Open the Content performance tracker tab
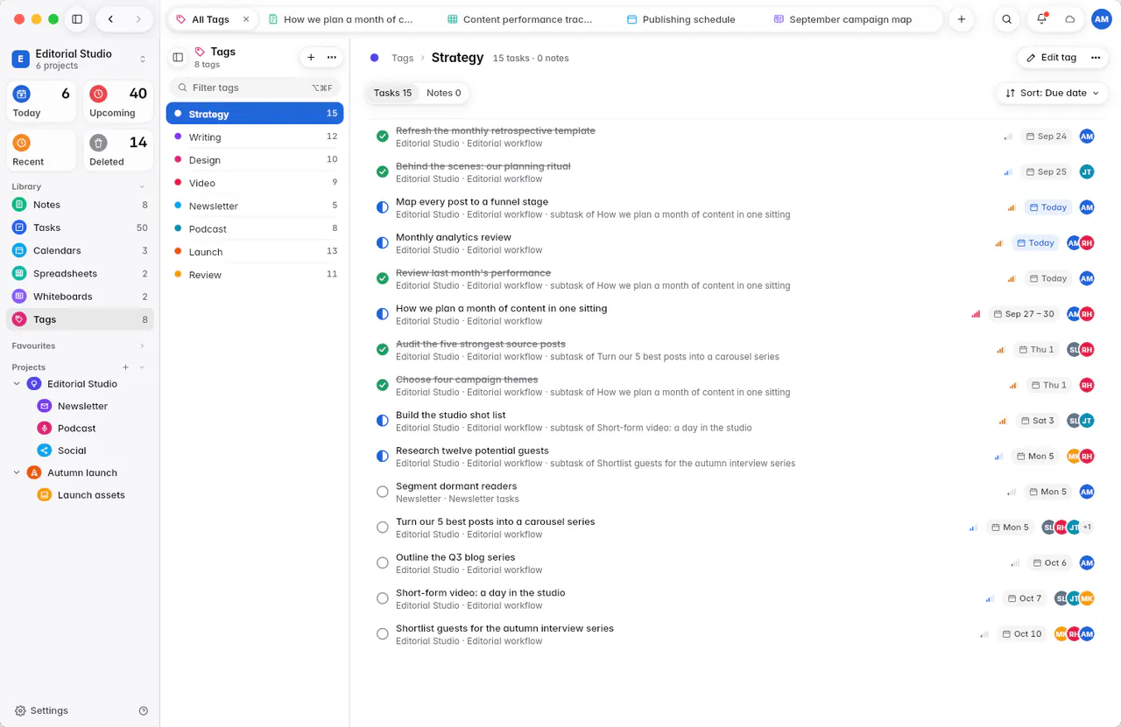The height and width of the screenshot is (727, 1121). [x=520, y=19]
